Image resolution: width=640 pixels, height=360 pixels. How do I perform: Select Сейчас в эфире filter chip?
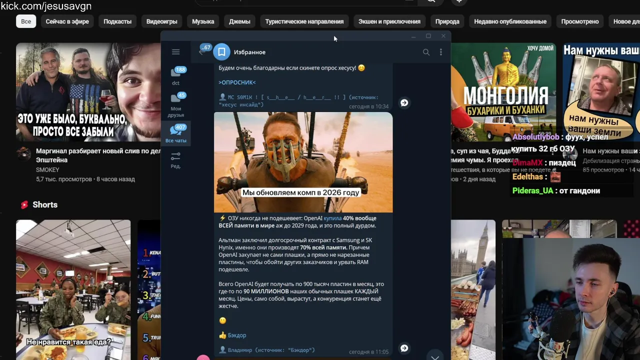67,21
